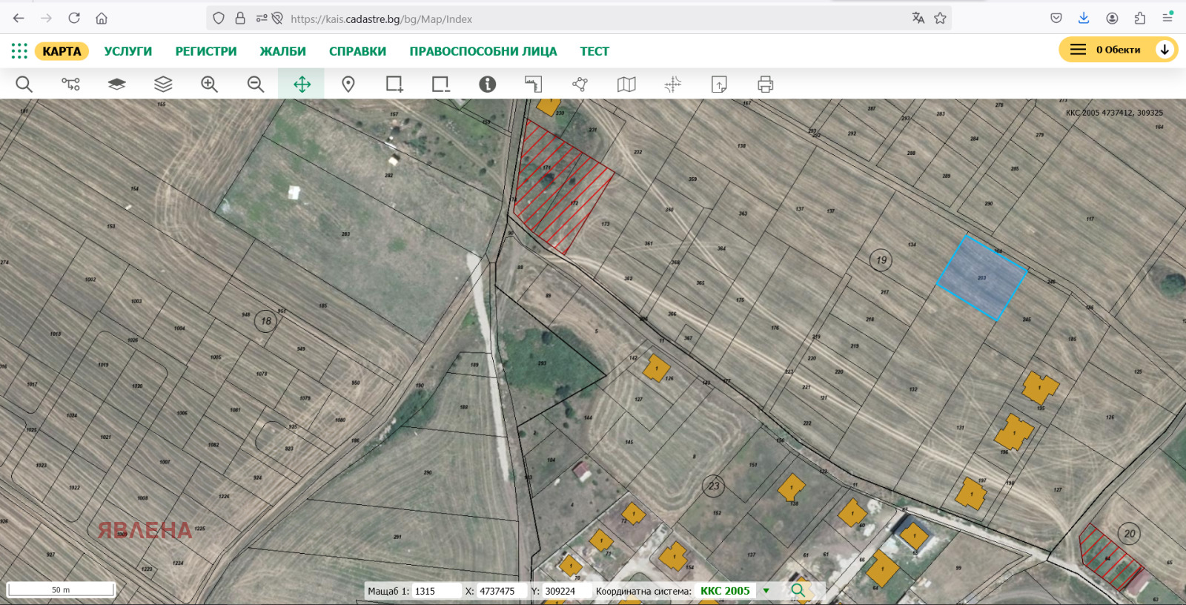This screenshot has height=605, width=1186.
Task: Click the zoom in magnifier tool
Action: click(209, 85)
